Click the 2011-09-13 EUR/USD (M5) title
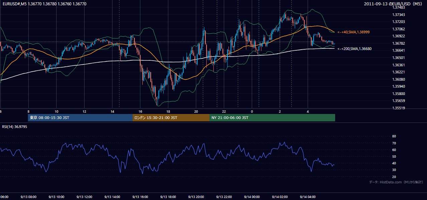Image resolution: width=427 pixels, height=200 pixels. pos(394,4)
